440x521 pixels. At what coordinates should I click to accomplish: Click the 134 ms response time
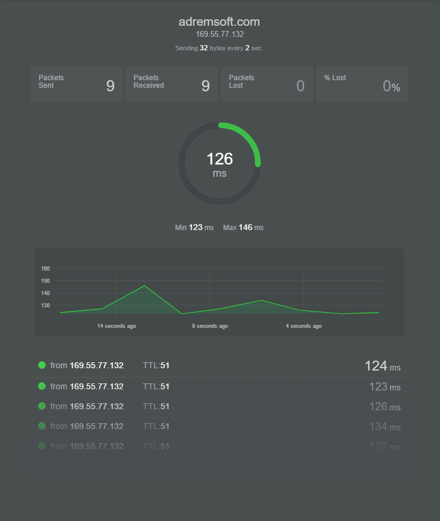point(385,427)
